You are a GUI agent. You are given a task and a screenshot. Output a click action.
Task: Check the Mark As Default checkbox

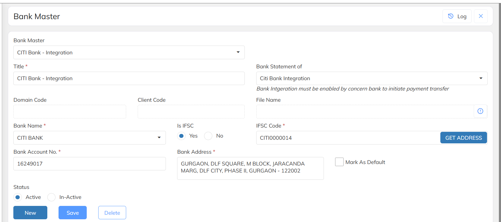pos(339,162)
